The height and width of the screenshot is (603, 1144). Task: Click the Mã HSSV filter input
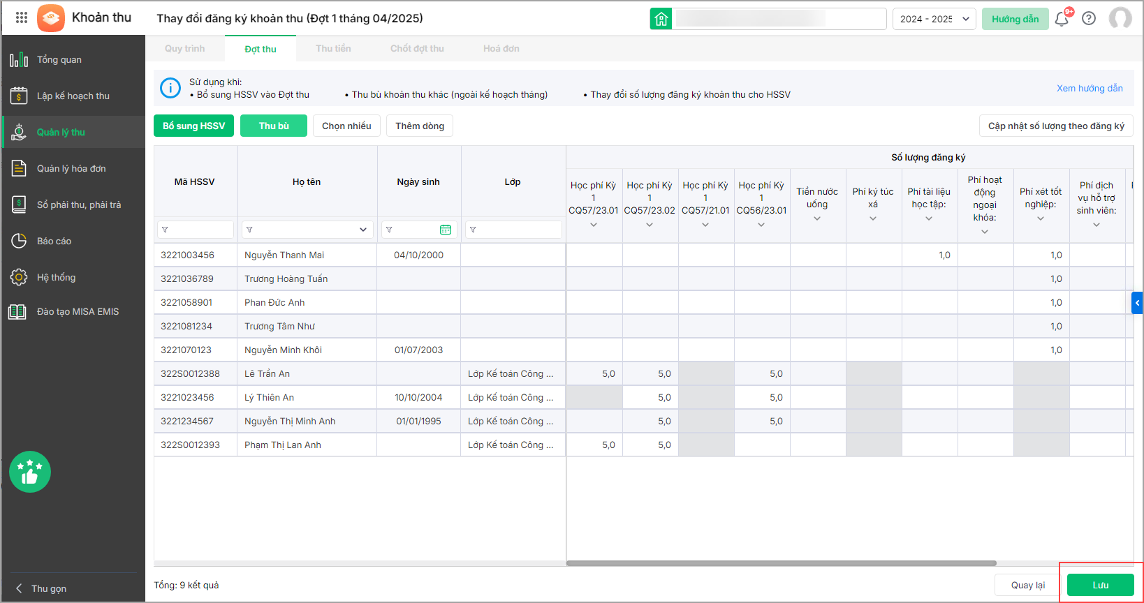[200, 230]
